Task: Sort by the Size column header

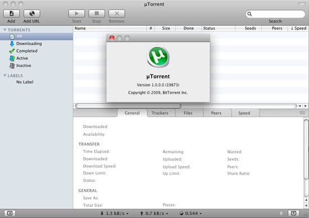Action: tap(165, 28)
